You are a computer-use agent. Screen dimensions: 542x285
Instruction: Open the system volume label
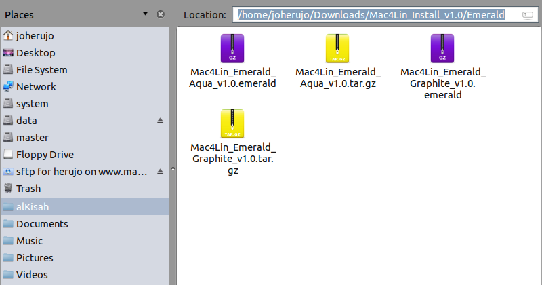coord(32,104)
